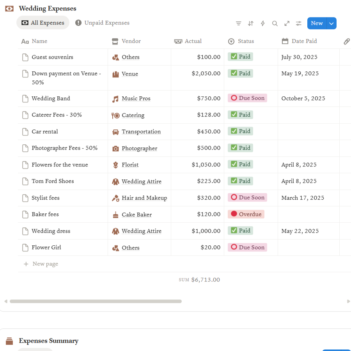
Task: Click the attachment paperclip column header
Action: click(x=346, y=41)
